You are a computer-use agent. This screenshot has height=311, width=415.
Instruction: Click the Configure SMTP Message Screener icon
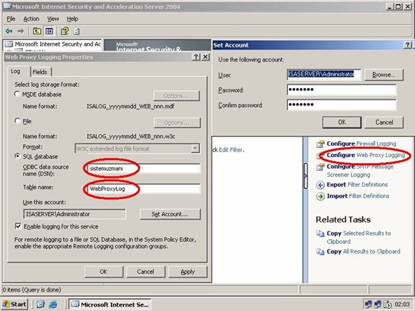click(320, 167)
